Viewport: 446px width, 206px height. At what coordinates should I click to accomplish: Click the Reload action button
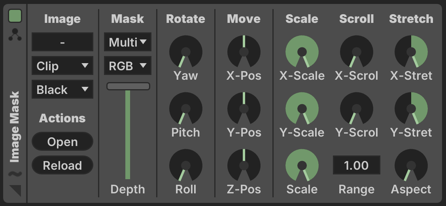coord(62,165)
